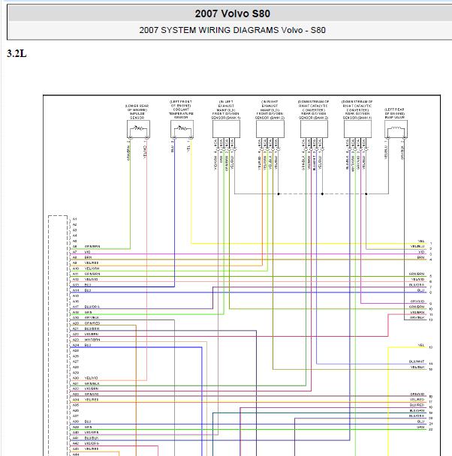Select the BLU/WHT wire label at right terminal 14
This screenshot has width=452, height=456.
417,361
